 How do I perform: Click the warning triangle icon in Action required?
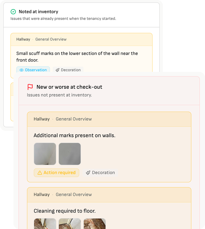point(40,173)
